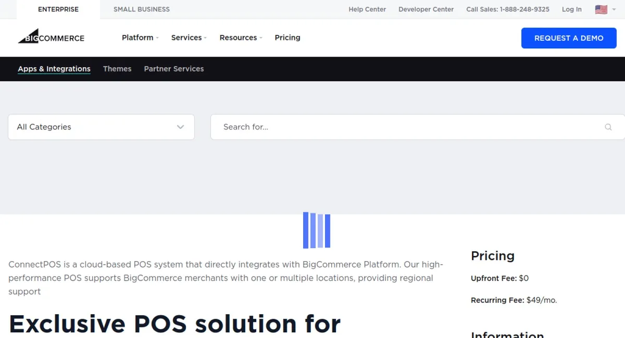Select Apps & Integrations tab
The image size is (625, 338).
pyautogui.click(x=54, y=69)
